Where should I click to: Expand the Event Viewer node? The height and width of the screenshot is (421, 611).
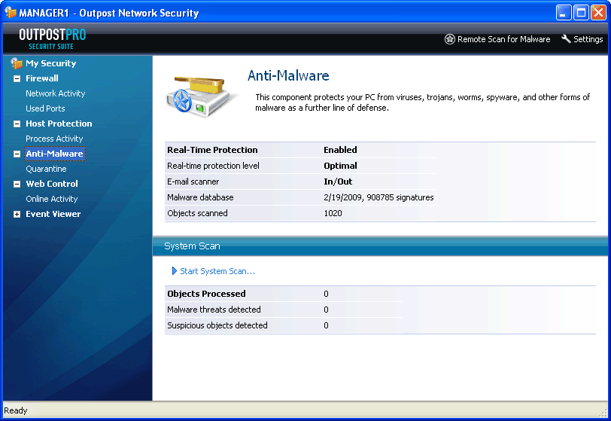(x=17, y=214)
